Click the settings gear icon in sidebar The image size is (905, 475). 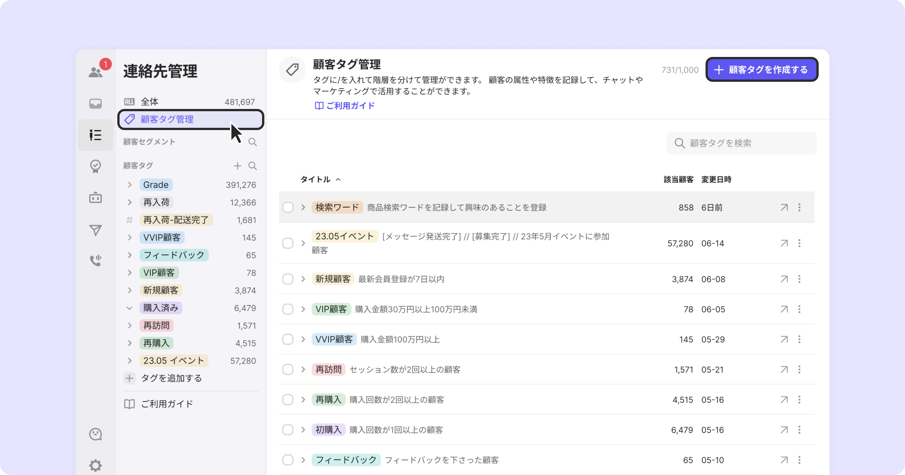[x=95, y=465]
